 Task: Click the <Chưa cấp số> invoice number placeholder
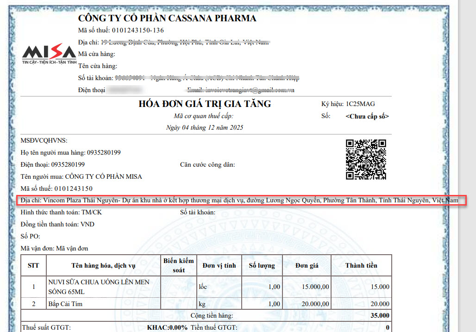(367, 116)
